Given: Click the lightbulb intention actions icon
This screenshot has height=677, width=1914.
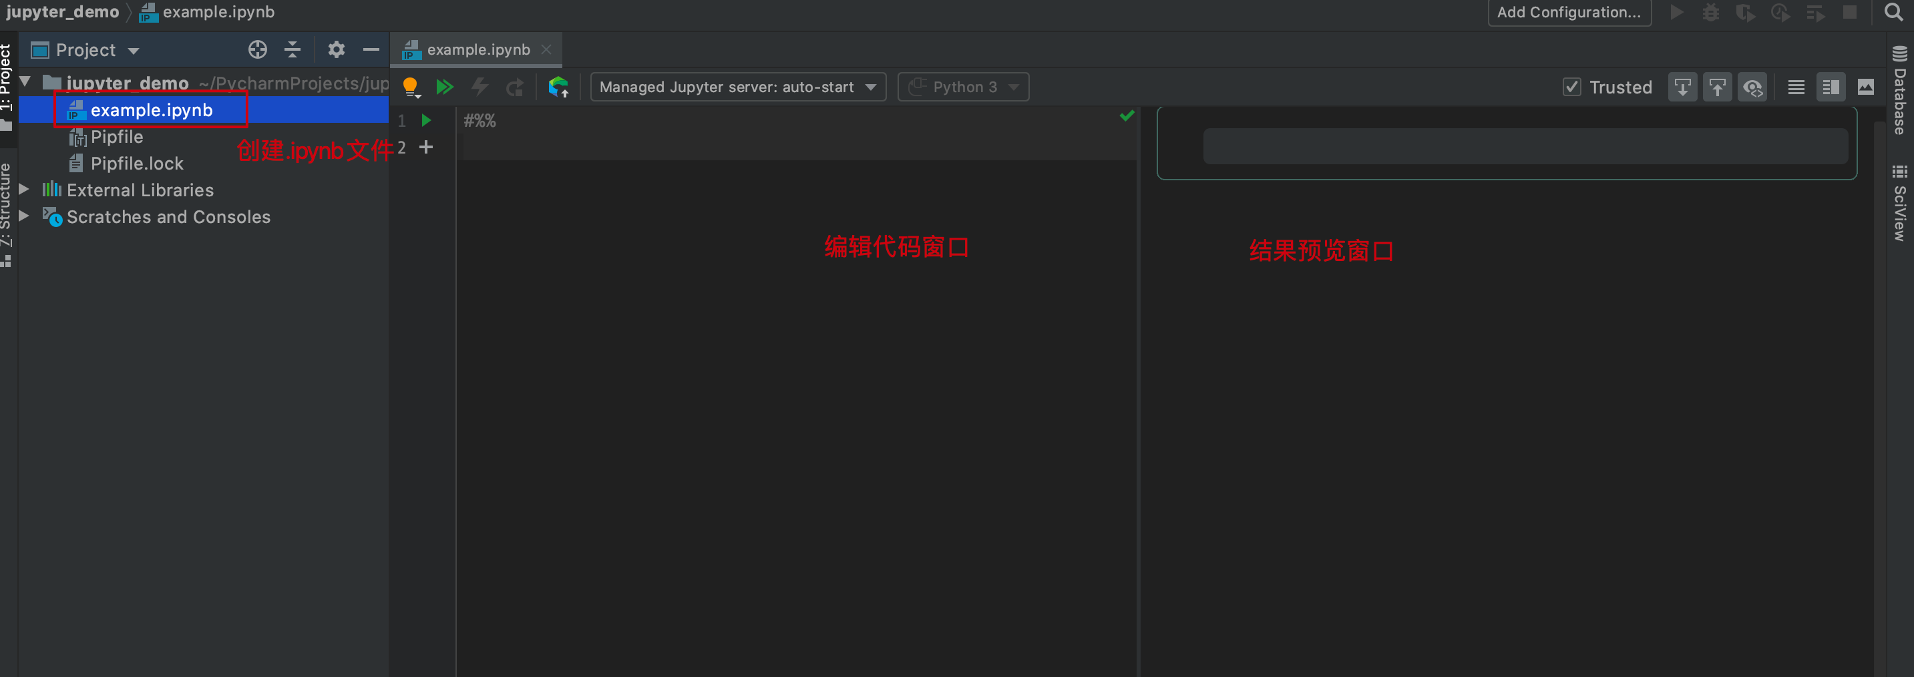Looking at the screenshot, I should point(411,87).
